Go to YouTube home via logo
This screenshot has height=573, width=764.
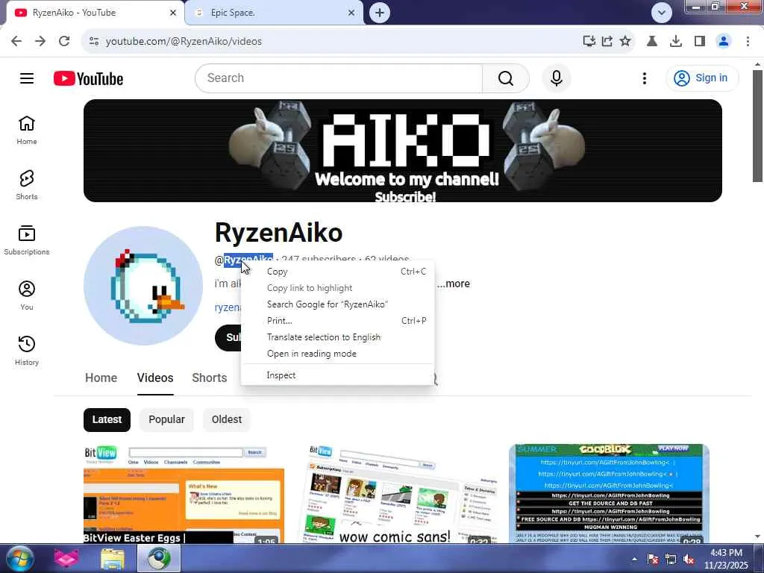(x=88, y=78)
